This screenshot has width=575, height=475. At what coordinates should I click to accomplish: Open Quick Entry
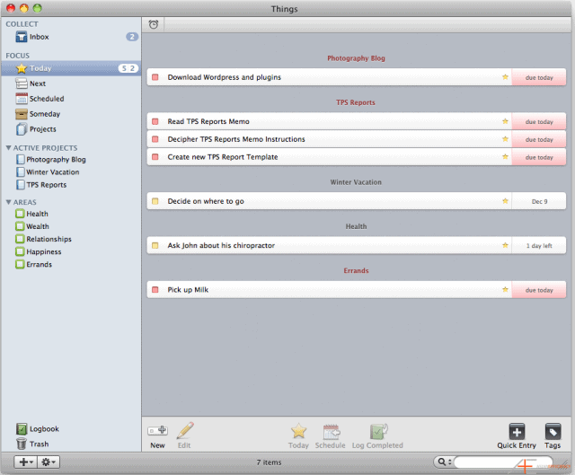pos(517,436)
